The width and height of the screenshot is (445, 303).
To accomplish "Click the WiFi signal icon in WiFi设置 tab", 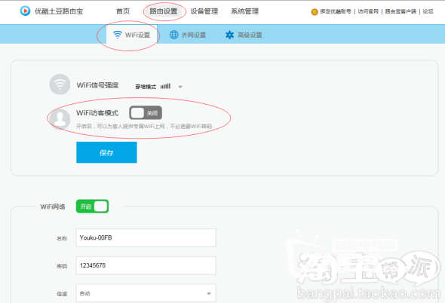I will pyautogui.click(x=117, y=35).
